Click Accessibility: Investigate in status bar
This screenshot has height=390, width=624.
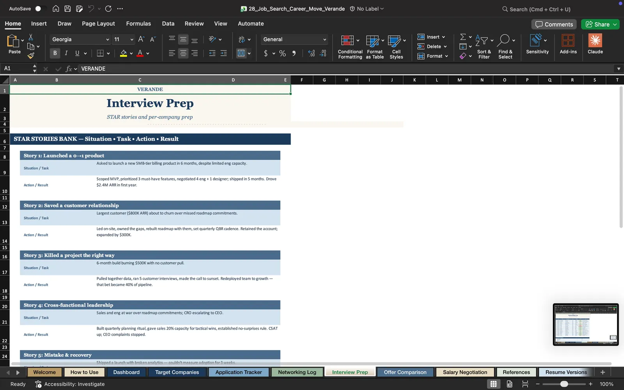click(x=70, y=384)
